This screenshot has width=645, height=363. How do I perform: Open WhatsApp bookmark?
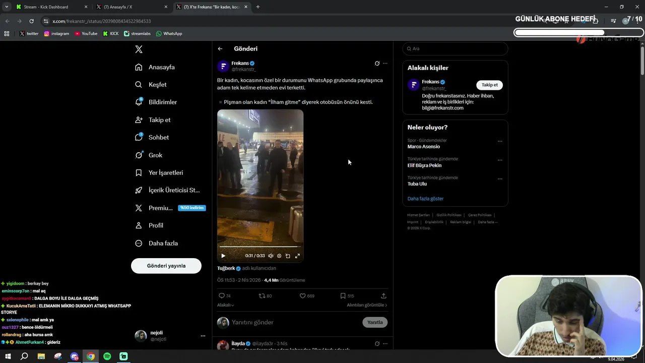point(169,34)
